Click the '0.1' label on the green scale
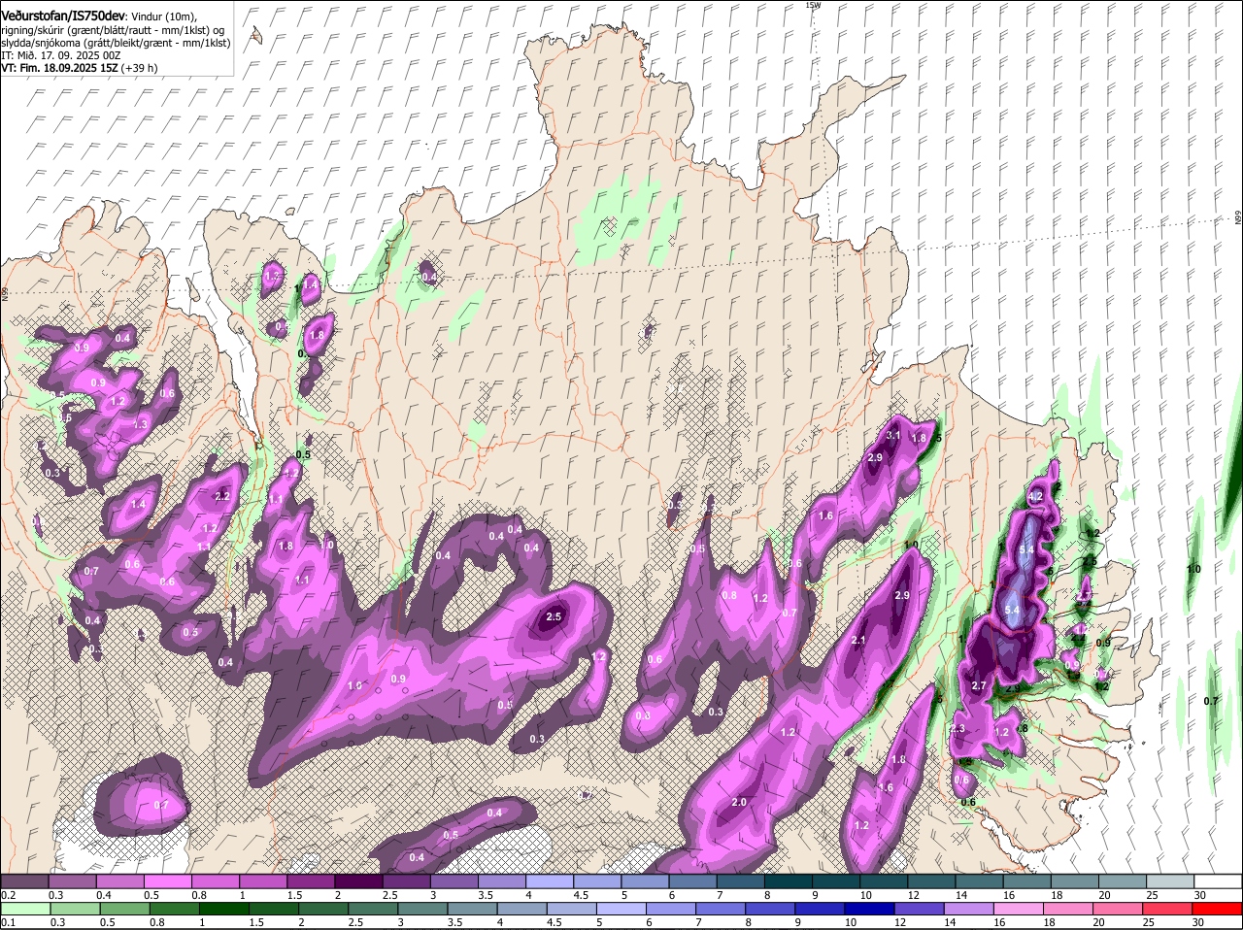The image size is (1243, 930). pos(8,922)
